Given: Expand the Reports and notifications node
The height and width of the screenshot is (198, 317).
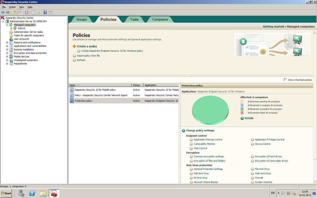Looking at the screenshot, I should coord(7,42).
